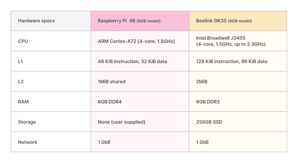The width and height of the screenshot is (299, 164).
Task: Click the Intel Broadwell J3455 cell
Action: pos(231,41)
